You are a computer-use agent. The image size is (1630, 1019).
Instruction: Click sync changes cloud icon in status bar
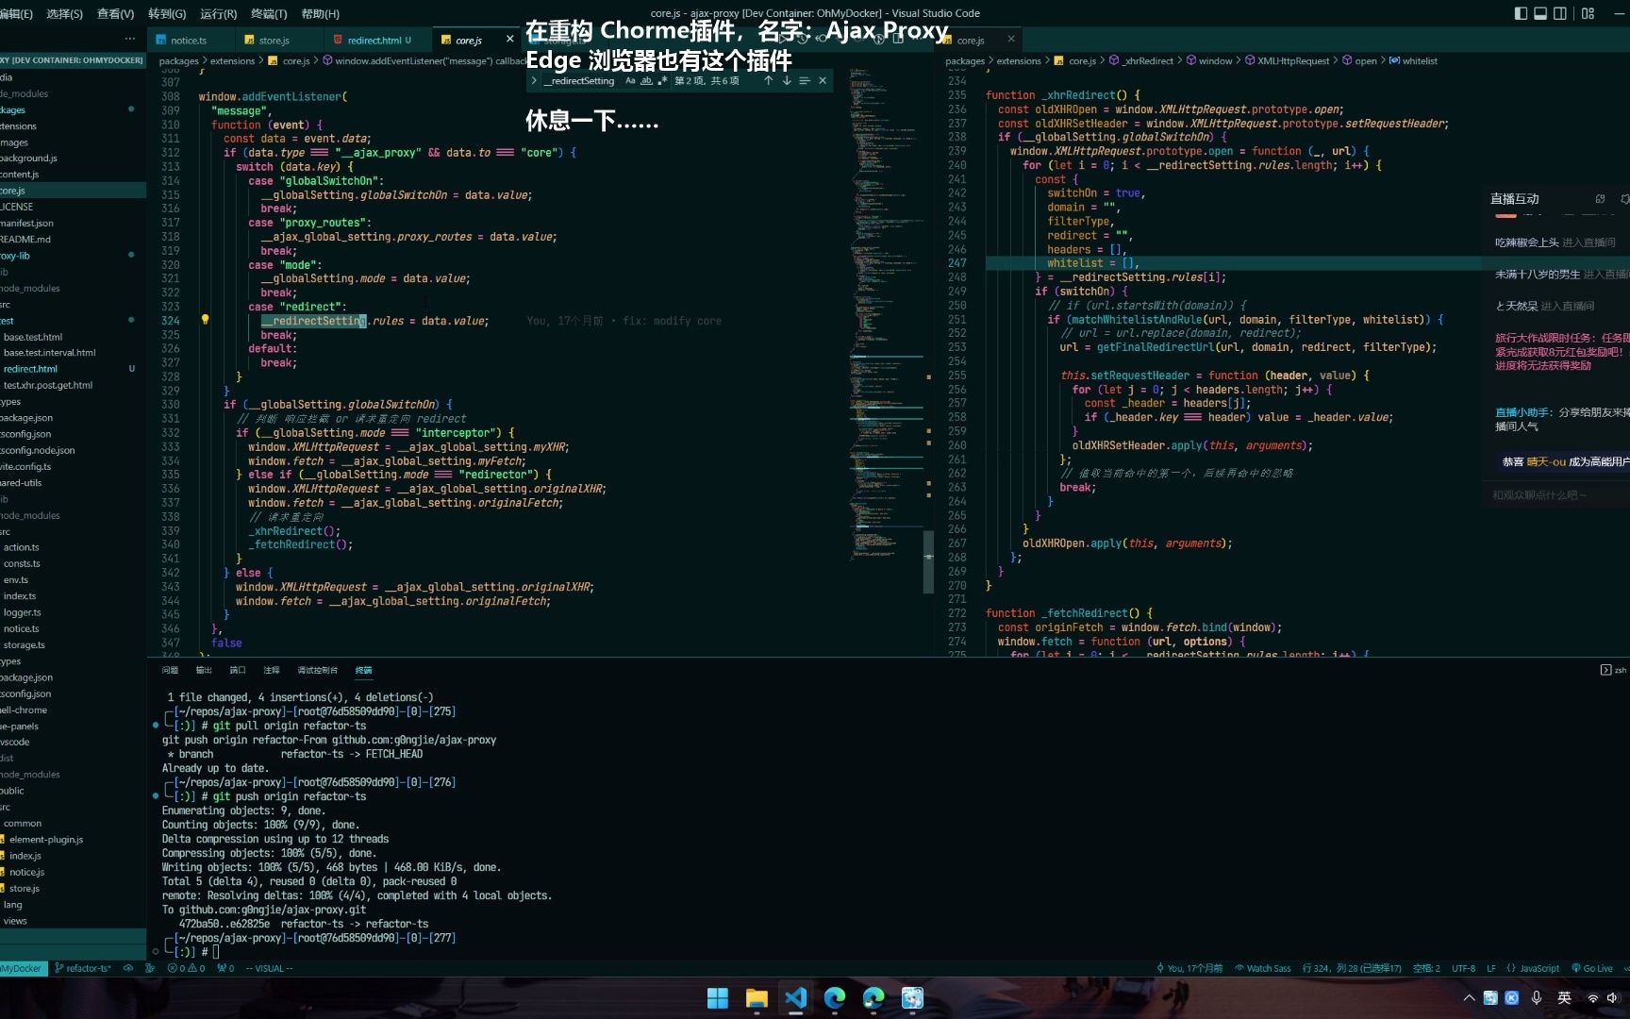tap(128, 968)
